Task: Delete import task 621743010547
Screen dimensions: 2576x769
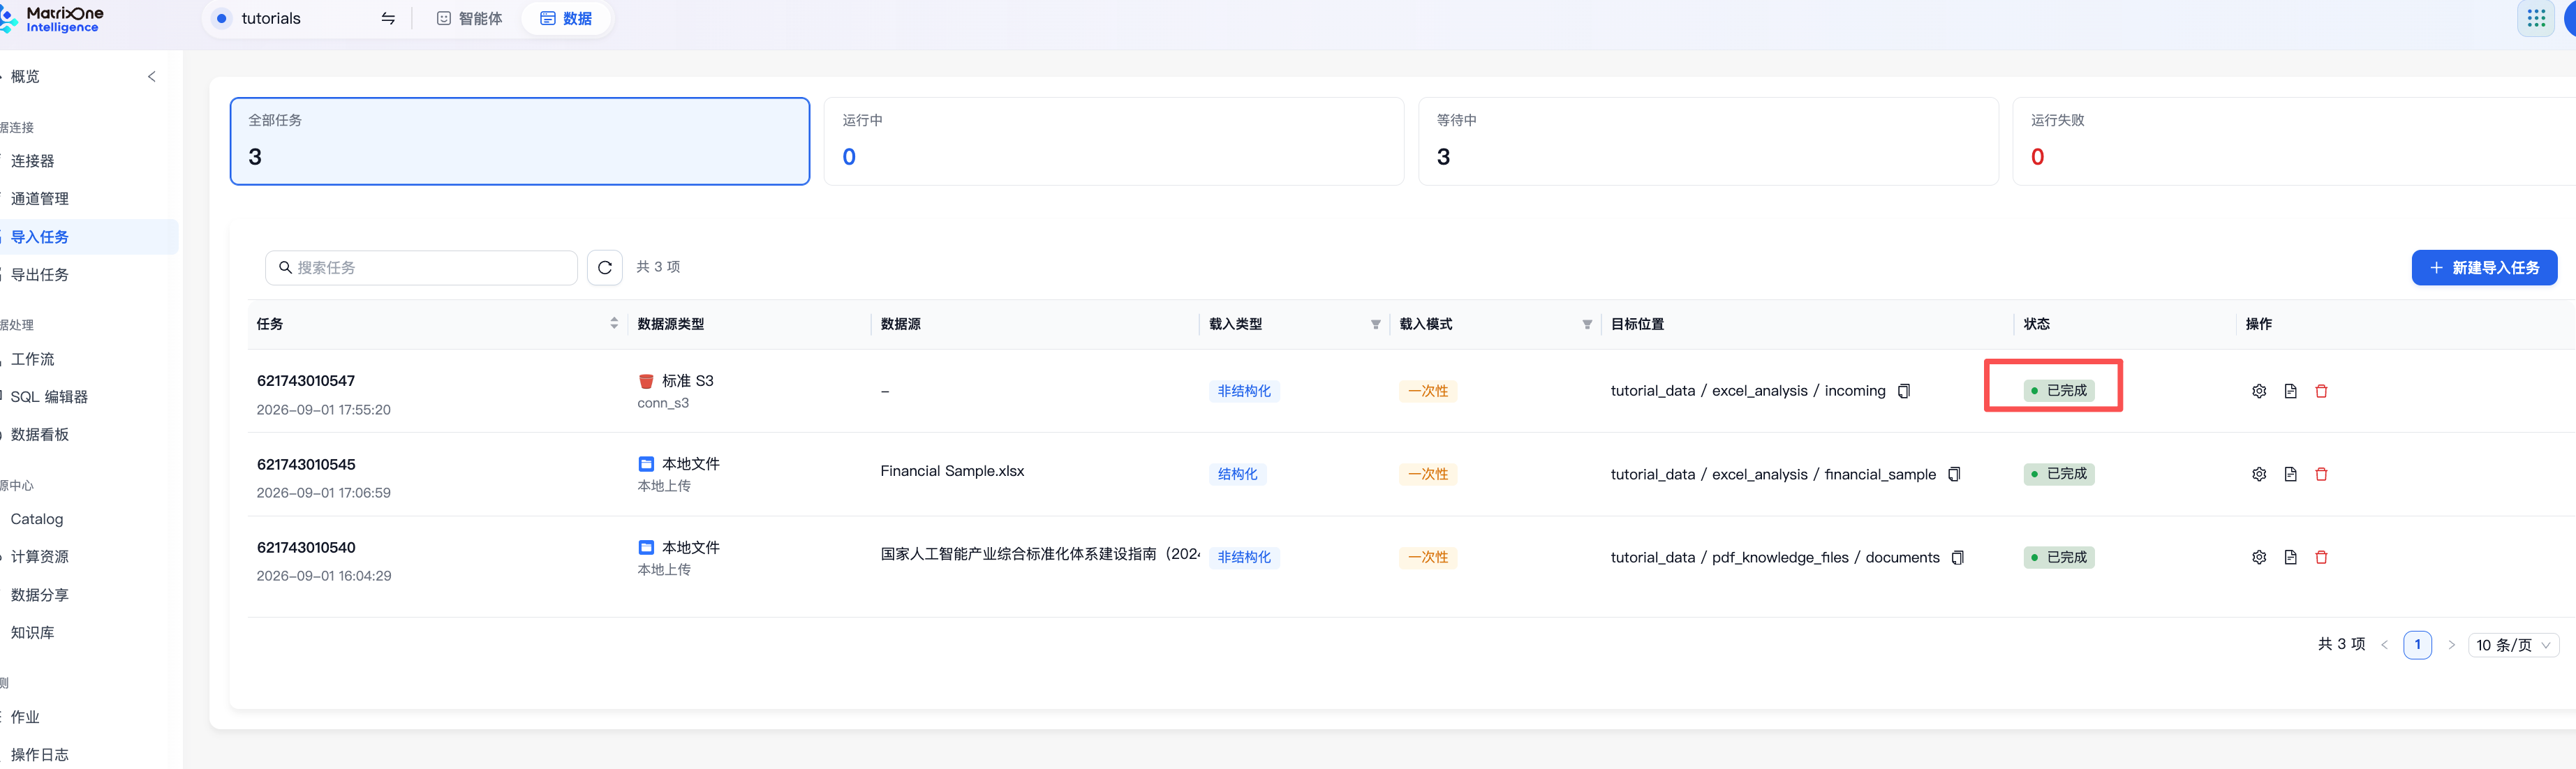Action: pyautogui.click(x=2321, y=391)
